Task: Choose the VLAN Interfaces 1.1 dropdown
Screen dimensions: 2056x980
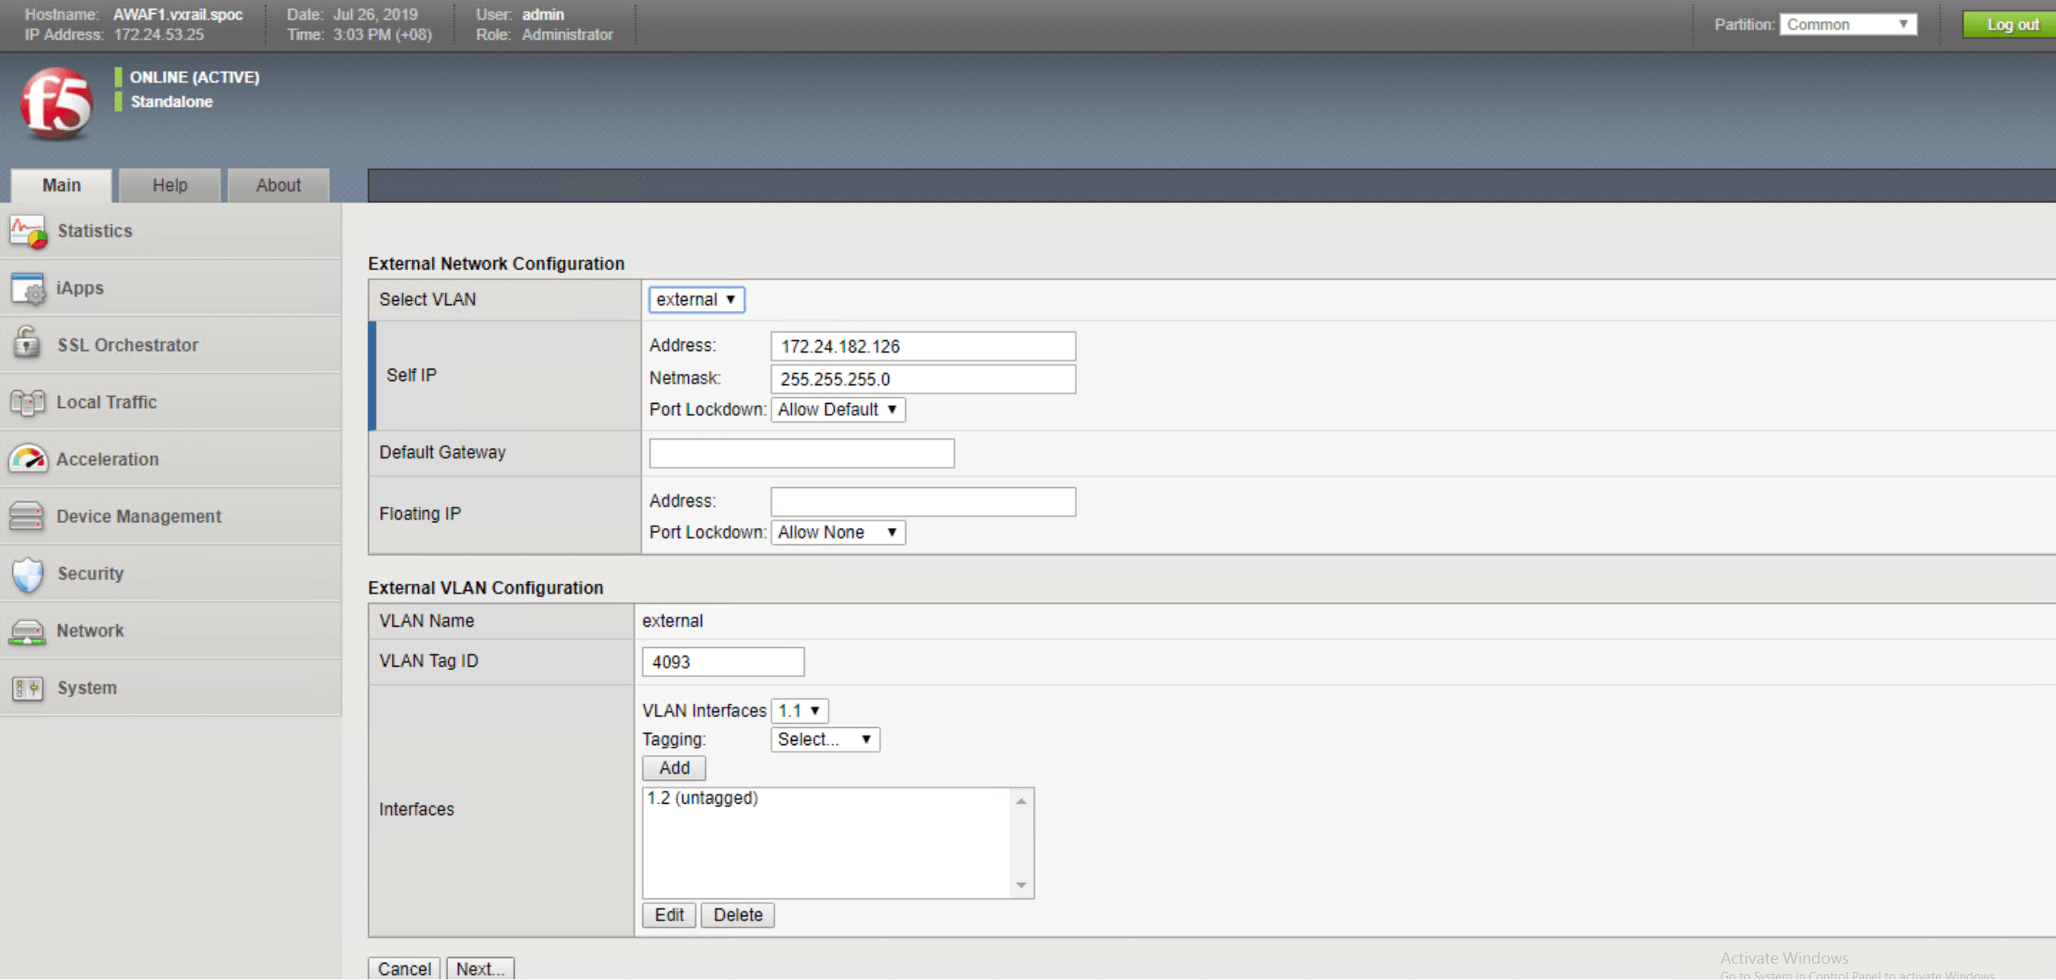Action: (x=800, y=711)
